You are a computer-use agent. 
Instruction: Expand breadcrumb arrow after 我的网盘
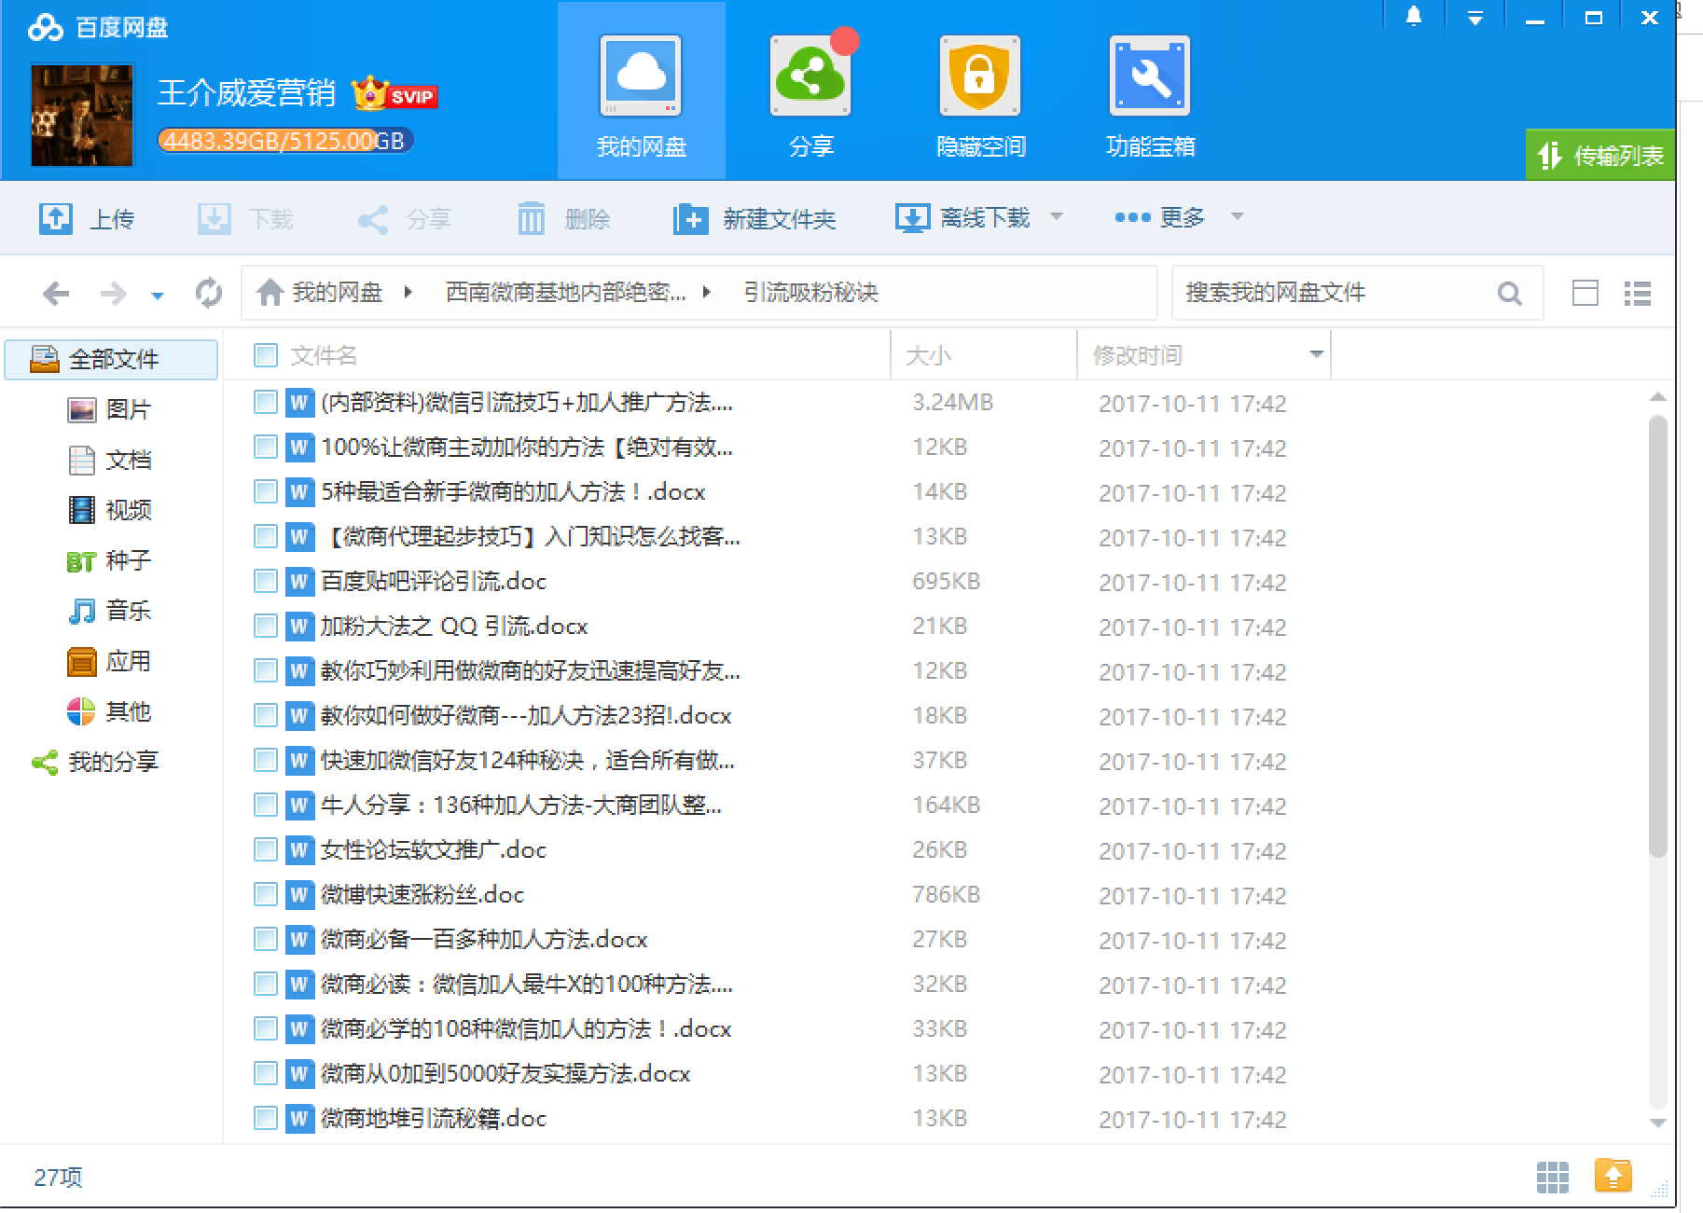point(408,293)
